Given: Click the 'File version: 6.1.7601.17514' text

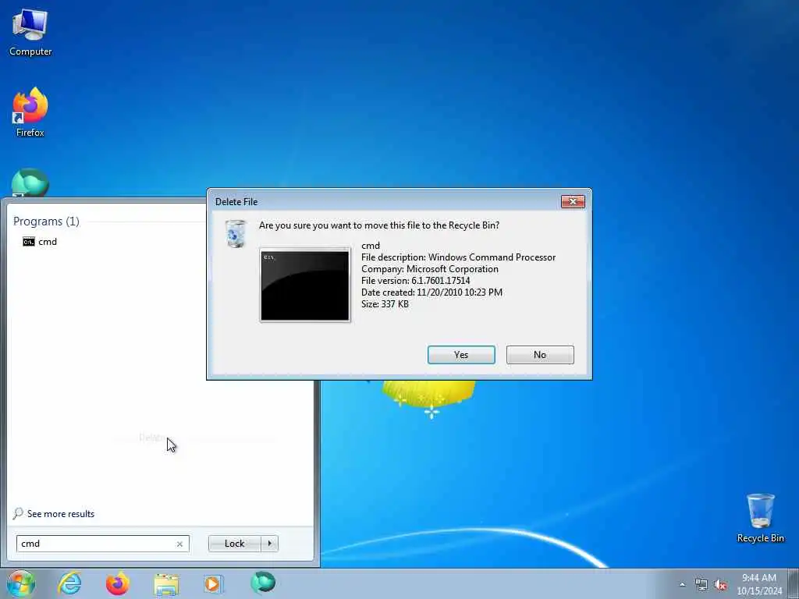Looking at the screenshot, I should point(415,281).
